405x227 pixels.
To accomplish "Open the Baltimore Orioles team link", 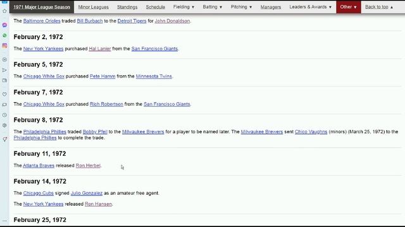I will point(42,21).
